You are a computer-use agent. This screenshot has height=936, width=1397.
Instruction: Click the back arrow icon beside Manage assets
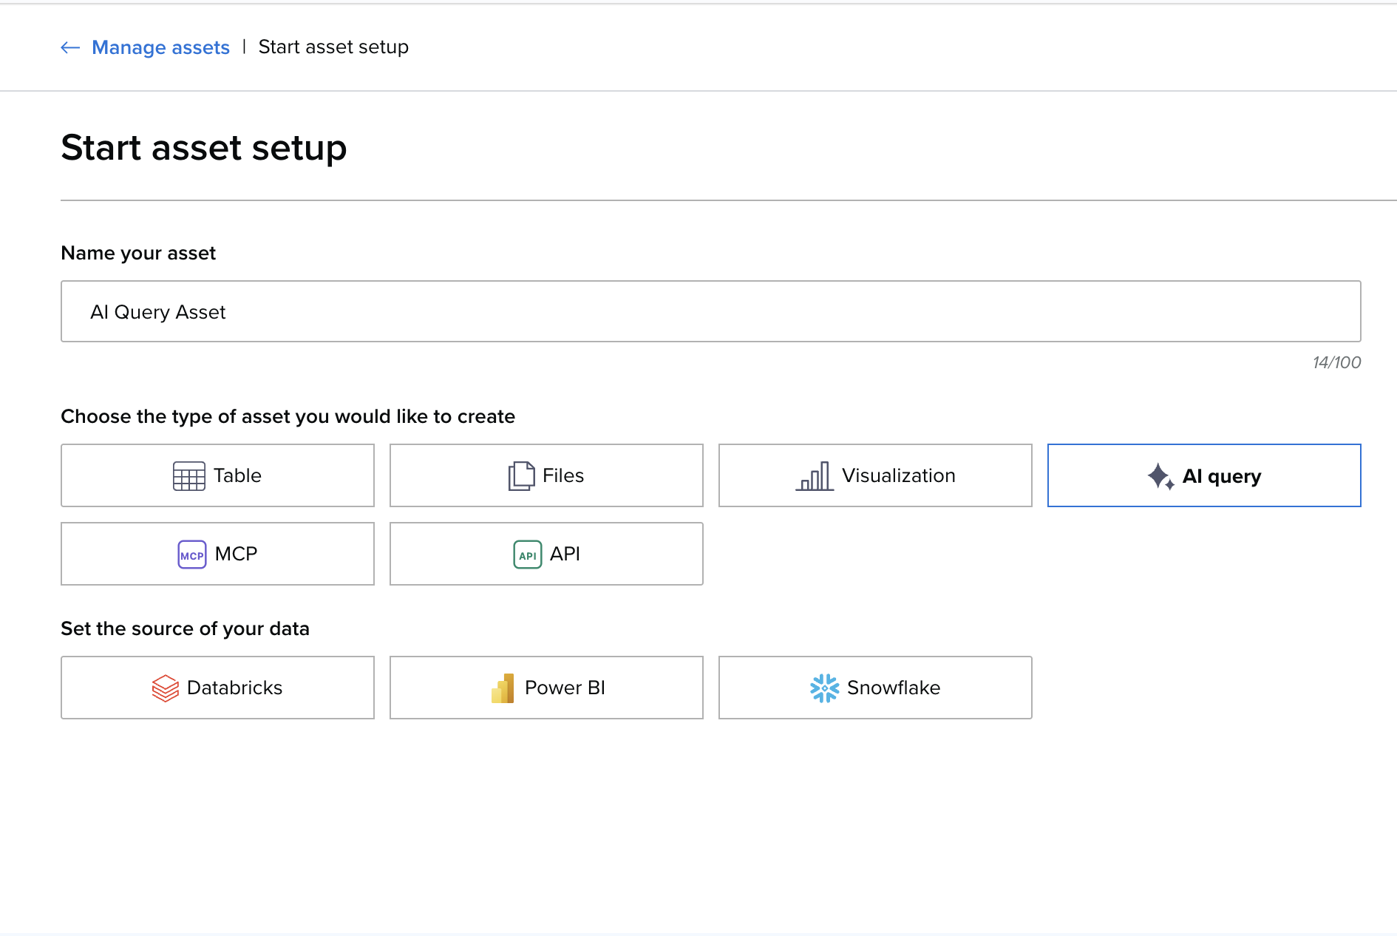(x=70, y=47)
